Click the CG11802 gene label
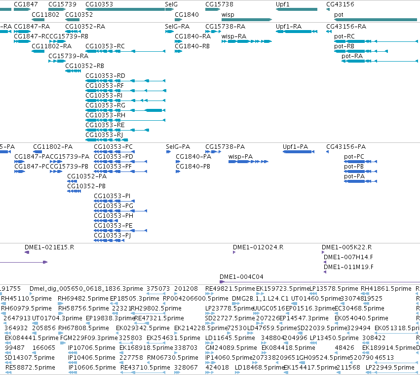Screen dimensions: 420x375 point(45,14)
